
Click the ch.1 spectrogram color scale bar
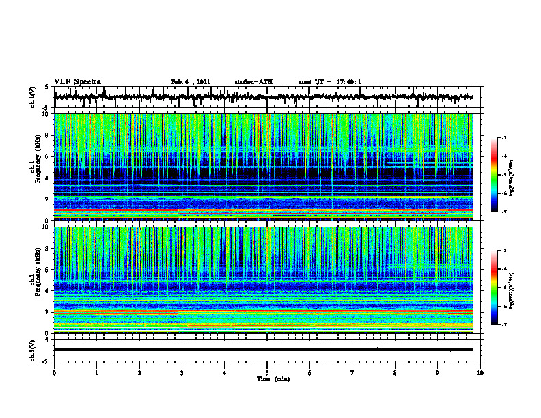(495, 175)
